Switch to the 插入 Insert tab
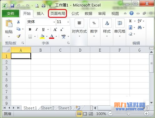155x118 pixels. coord(40,13)
